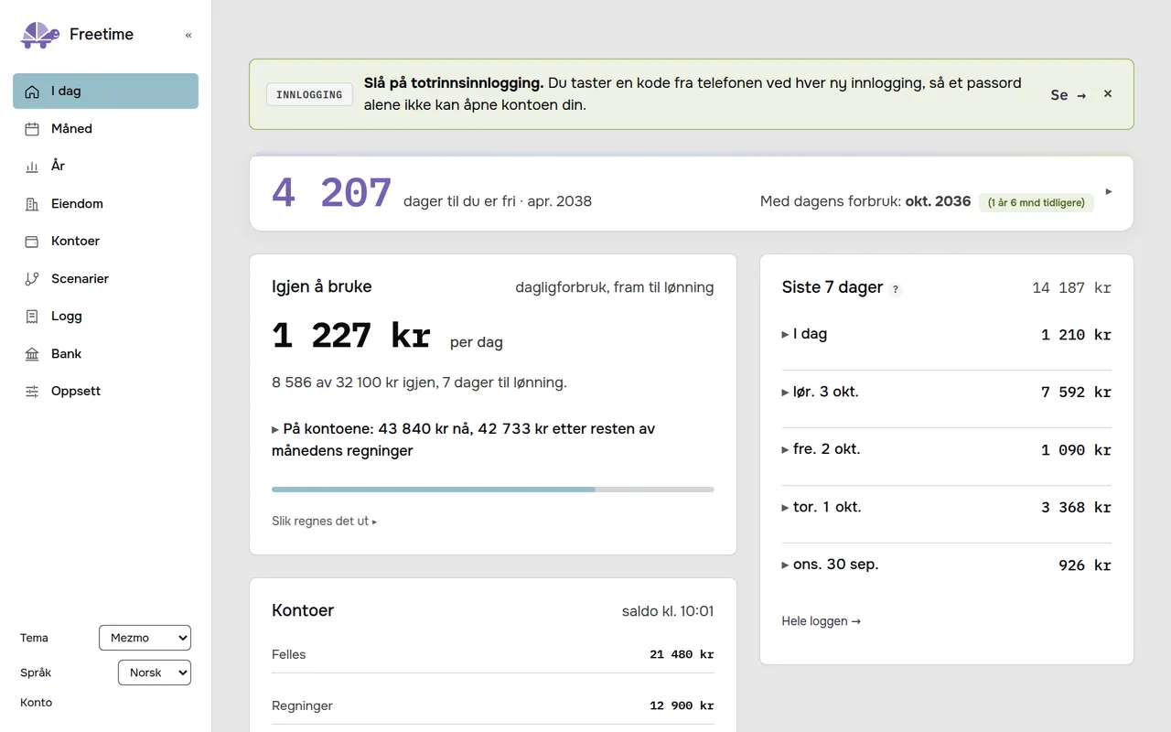Screen dimensions: 1171x732
Task: Click the receipt icon beside Logg
Action: (x=32, y=317)
